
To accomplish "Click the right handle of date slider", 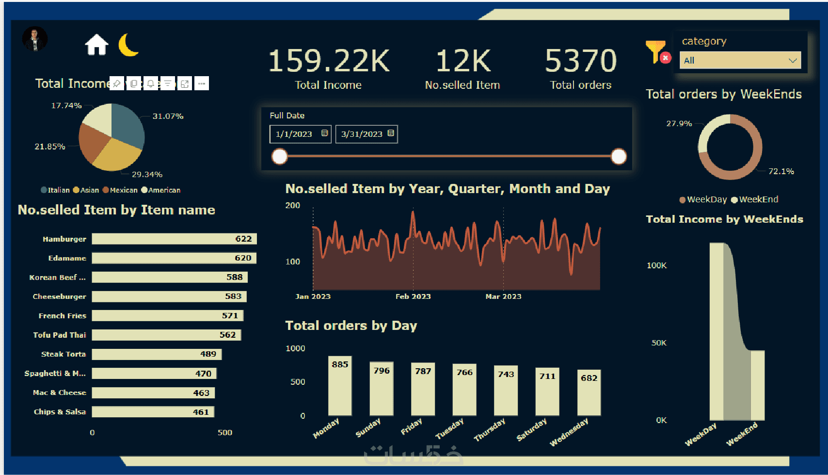I will [x=619, y=157].
